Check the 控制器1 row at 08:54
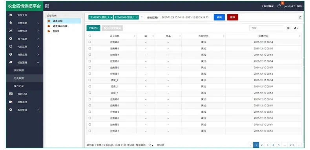Viewport: 310px width, 150px height. tap(90, 73)
